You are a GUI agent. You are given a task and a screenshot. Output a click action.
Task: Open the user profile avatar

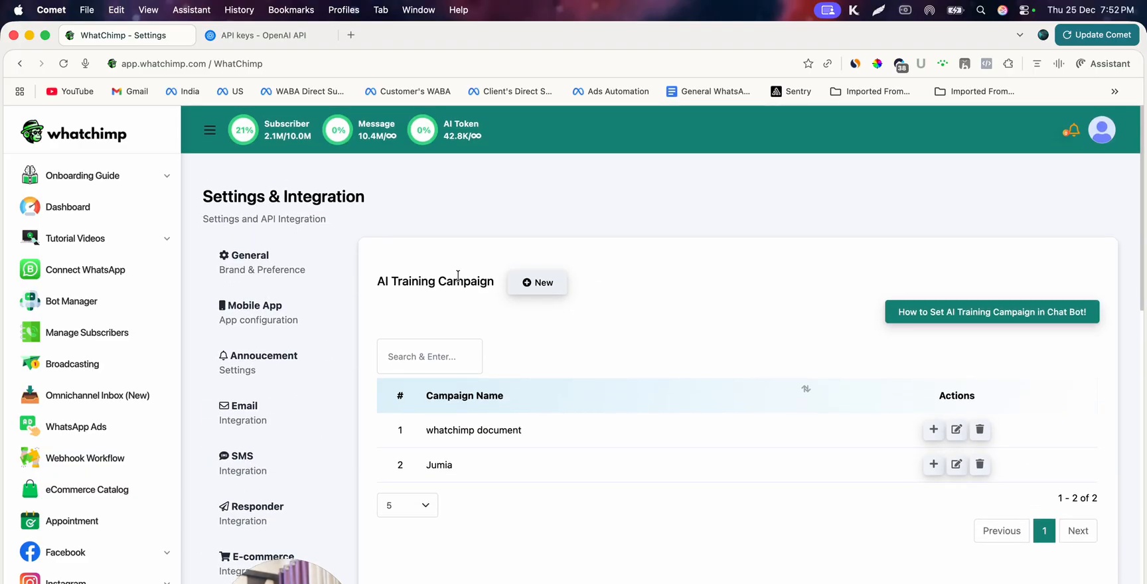tap(1102, 130)
